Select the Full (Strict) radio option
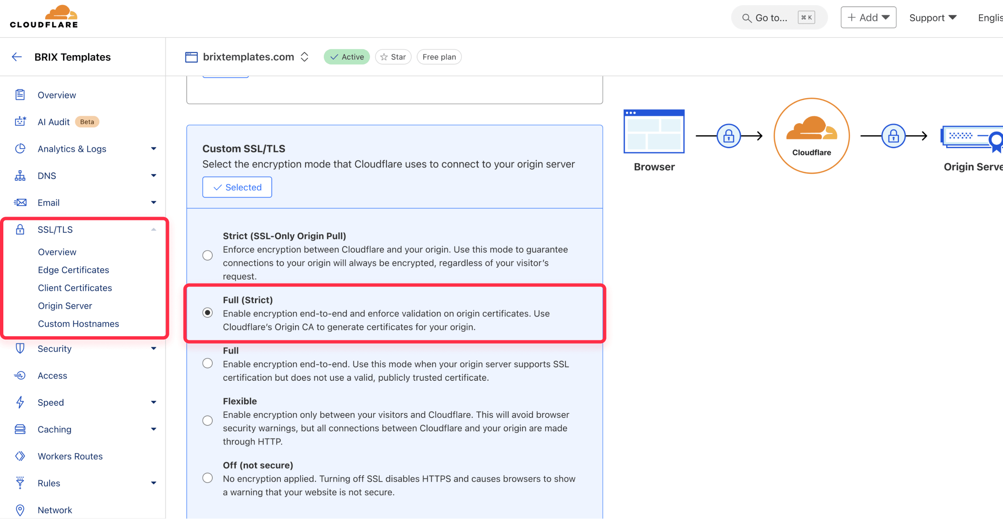The height and width of the screenshot is (519, 1003). coord(208,313)
